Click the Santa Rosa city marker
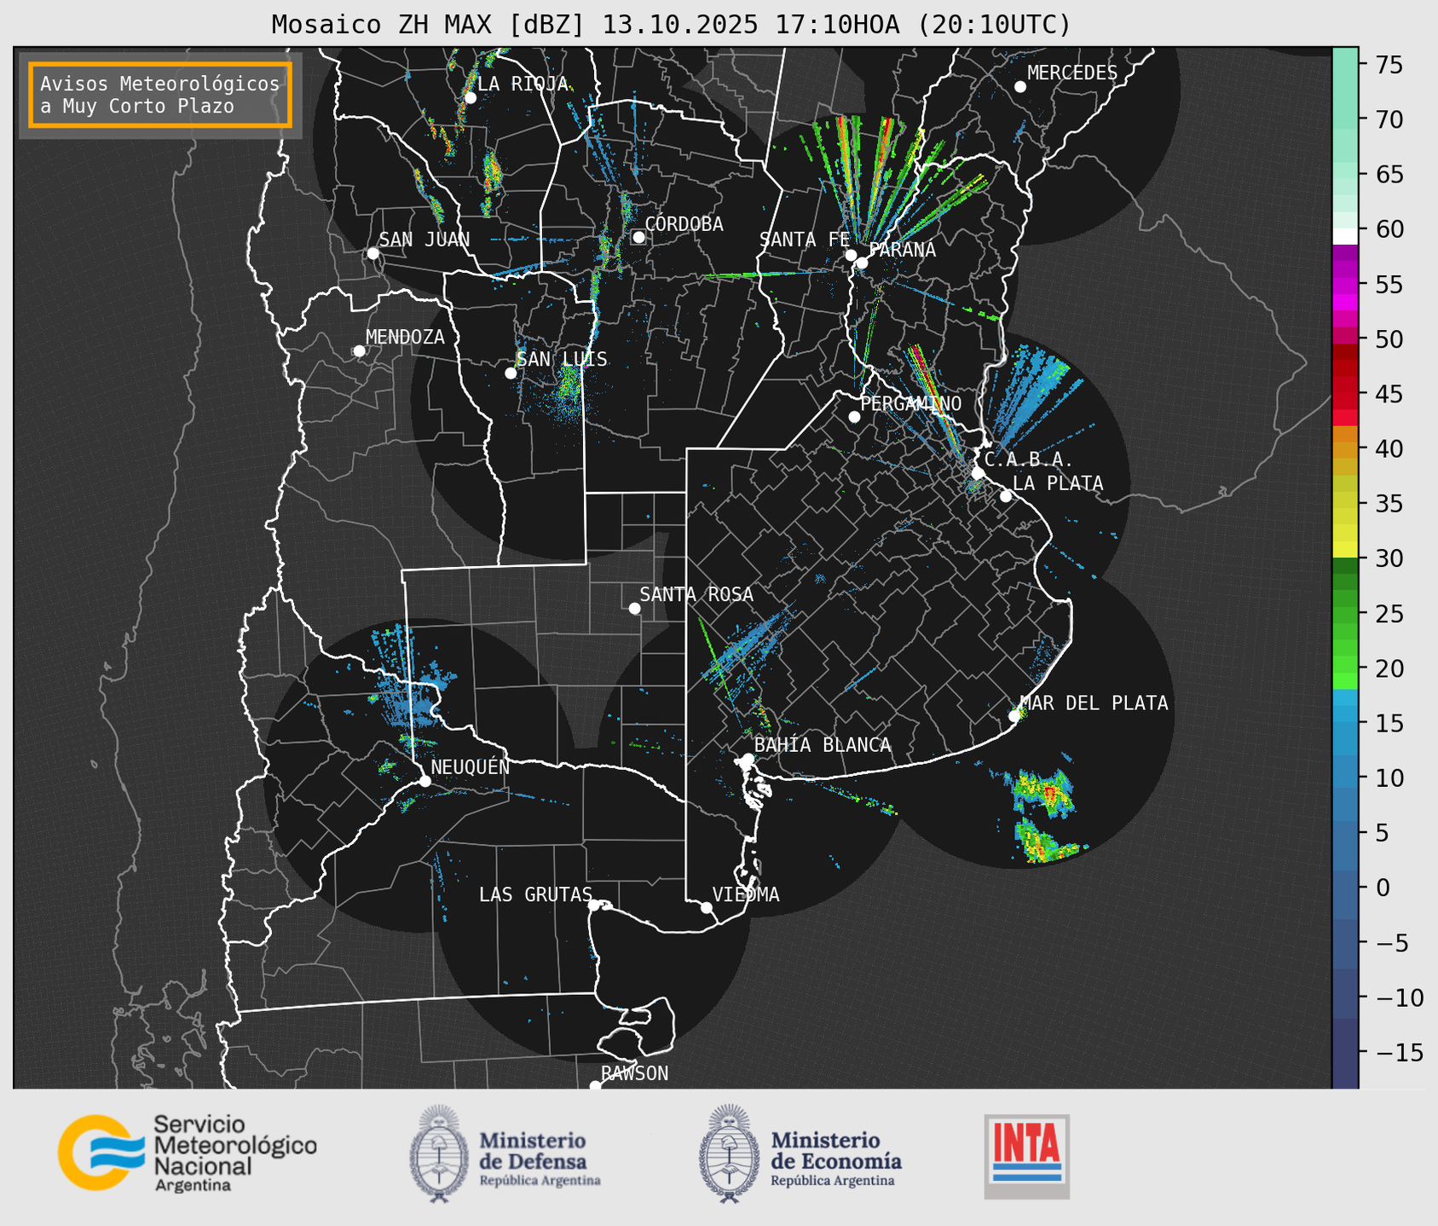 point(634,608)
